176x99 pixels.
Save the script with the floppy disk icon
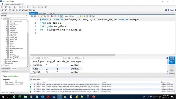[x=35, y=16]
